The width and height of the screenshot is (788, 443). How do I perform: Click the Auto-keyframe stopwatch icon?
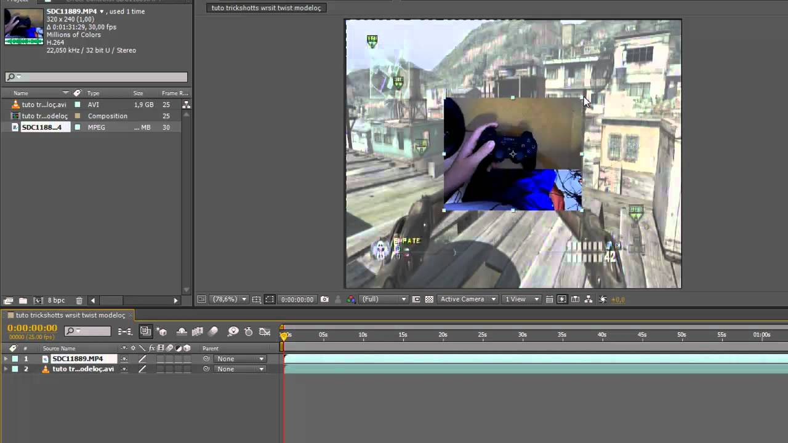tap(249, 332)
